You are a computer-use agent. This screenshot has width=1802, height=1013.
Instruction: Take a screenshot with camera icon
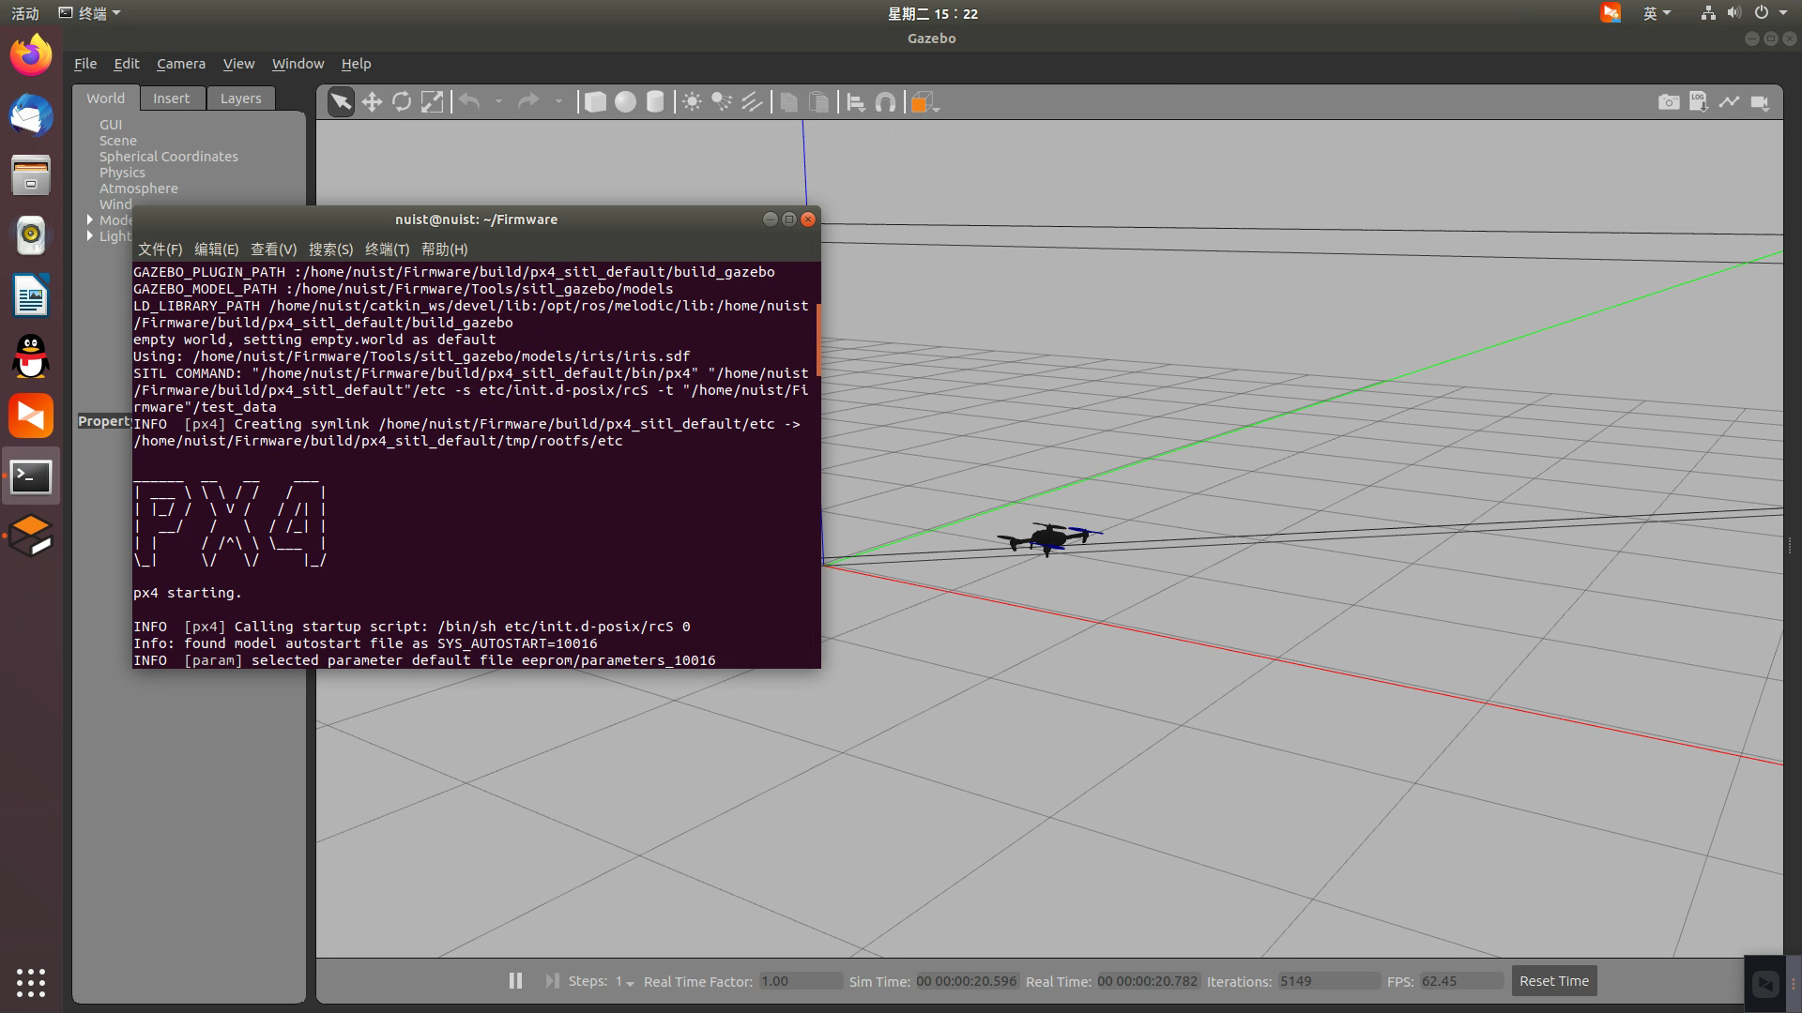click(1669, 102)
